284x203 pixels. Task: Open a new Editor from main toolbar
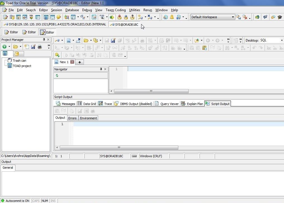click(5, 17)
